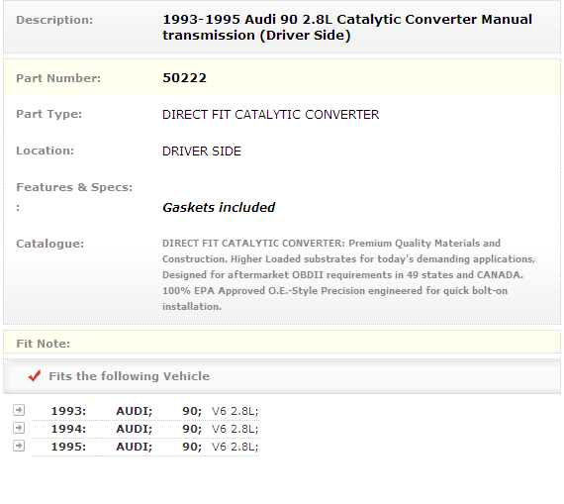Click part number value 50222
This screenshot has height=504, width=564.
[184, 78]
